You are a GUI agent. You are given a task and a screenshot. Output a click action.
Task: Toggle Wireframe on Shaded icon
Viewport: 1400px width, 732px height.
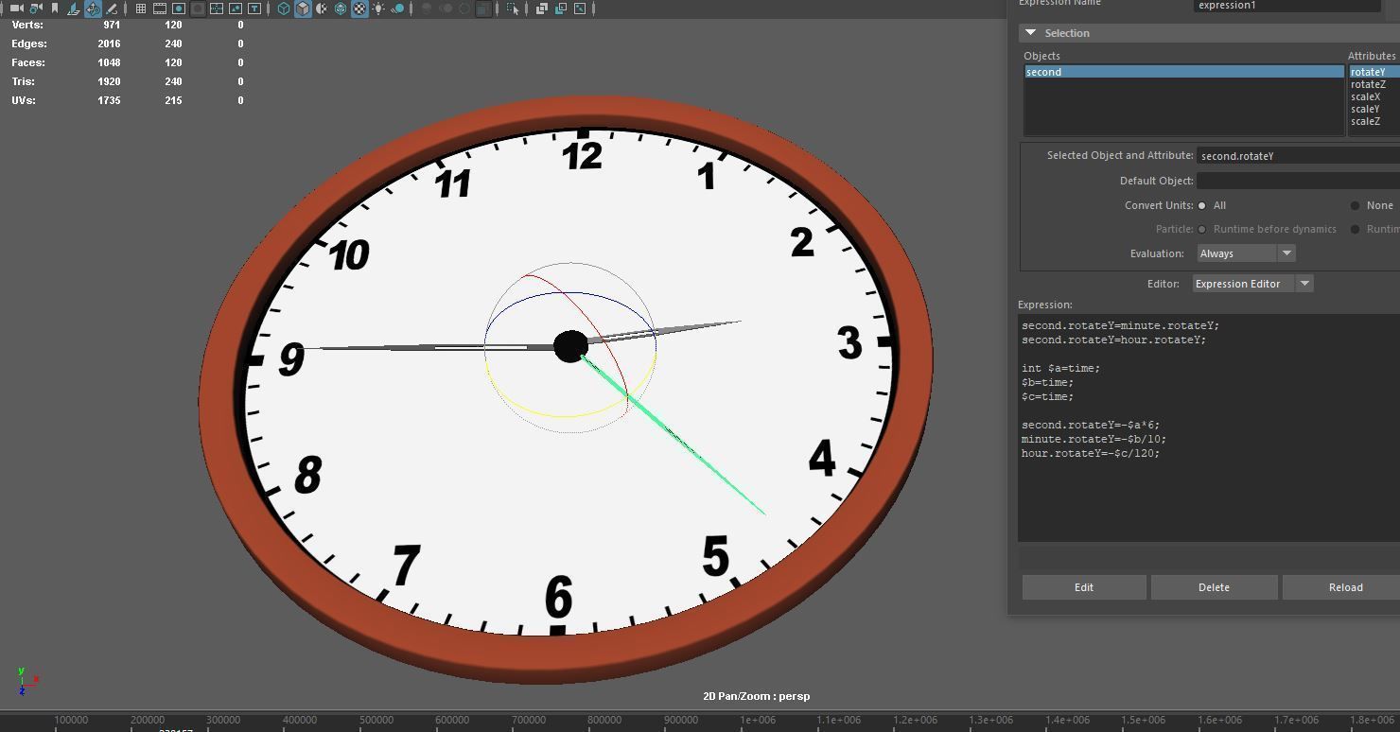coord(341,9)
